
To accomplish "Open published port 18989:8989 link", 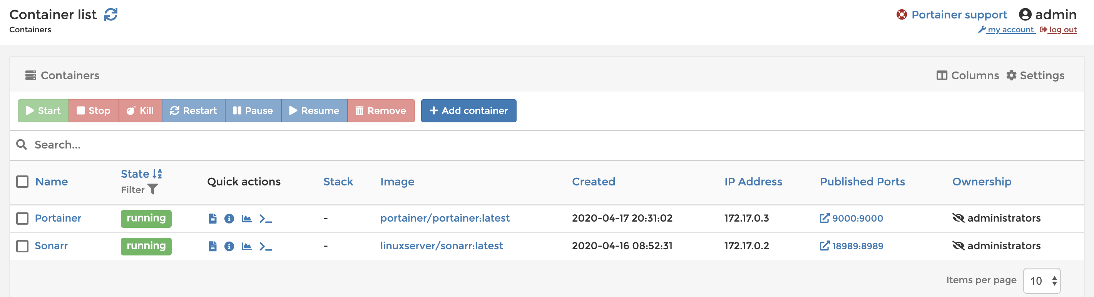I will (856, 246).
